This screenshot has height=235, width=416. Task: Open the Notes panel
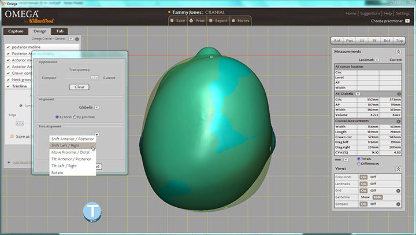click(x=240, y=20)
